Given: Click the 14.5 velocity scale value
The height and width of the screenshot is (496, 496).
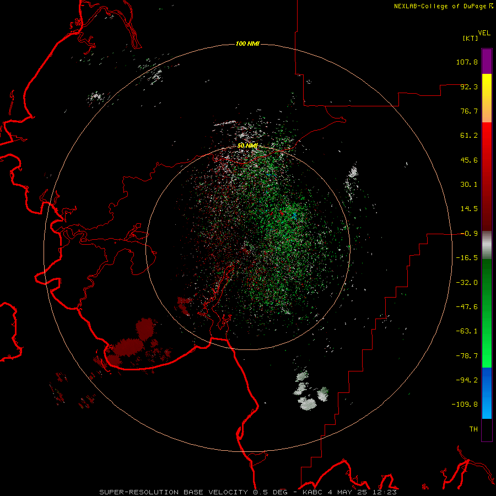Looking at the screenshot, I should click(469, 209).
